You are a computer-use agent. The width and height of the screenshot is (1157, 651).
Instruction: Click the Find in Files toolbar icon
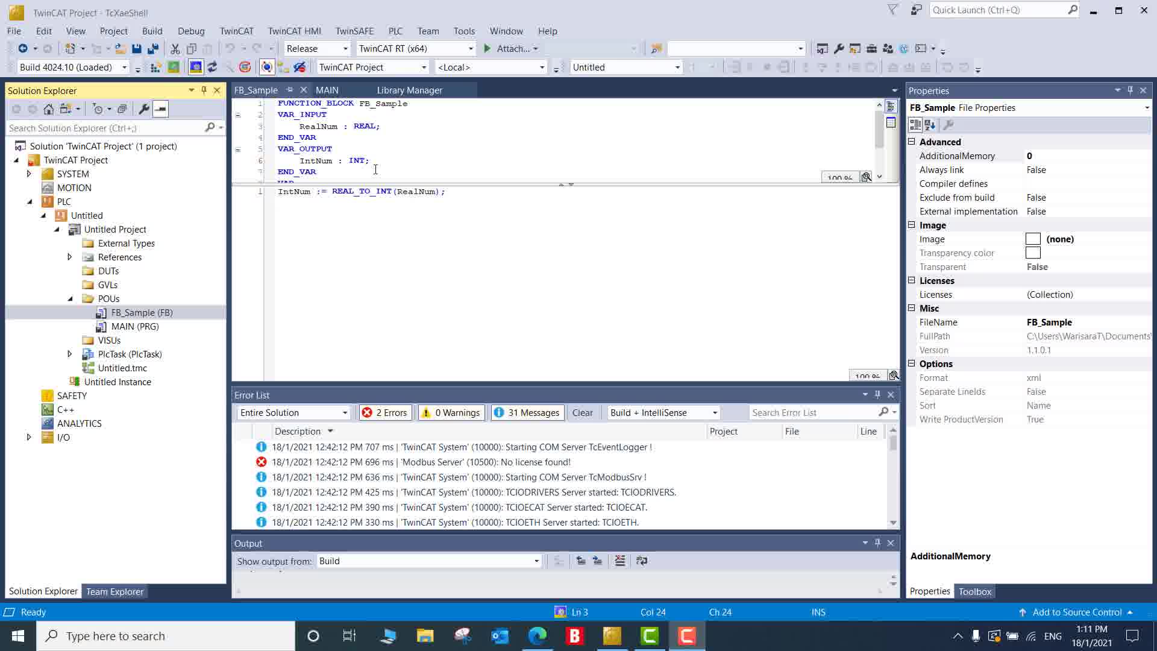[x=656, y=49]
